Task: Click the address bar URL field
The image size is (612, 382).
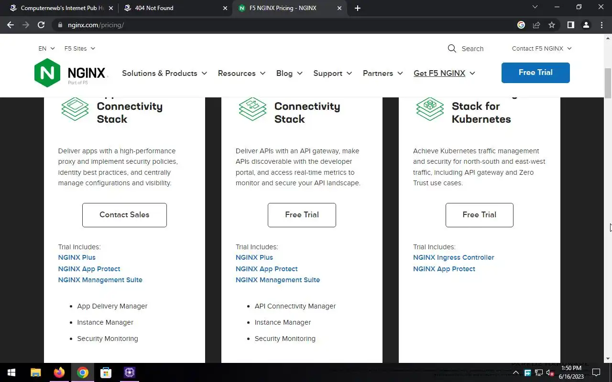Action: click(287, 25)
